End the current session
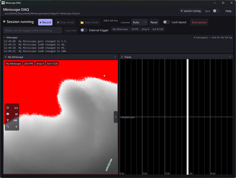236x178 pixels. [x=199, y=22]
